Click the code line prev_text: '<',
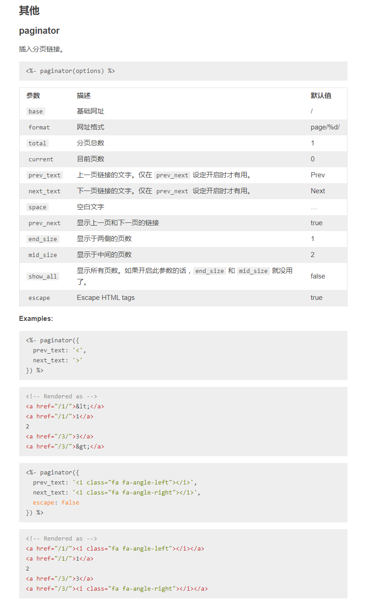The height and width of the screenshot is (608, 368). (x=59, y=350)
